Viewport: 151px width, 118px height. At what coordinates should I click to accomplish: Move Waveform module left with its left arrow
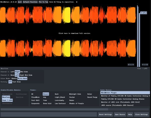129,65
